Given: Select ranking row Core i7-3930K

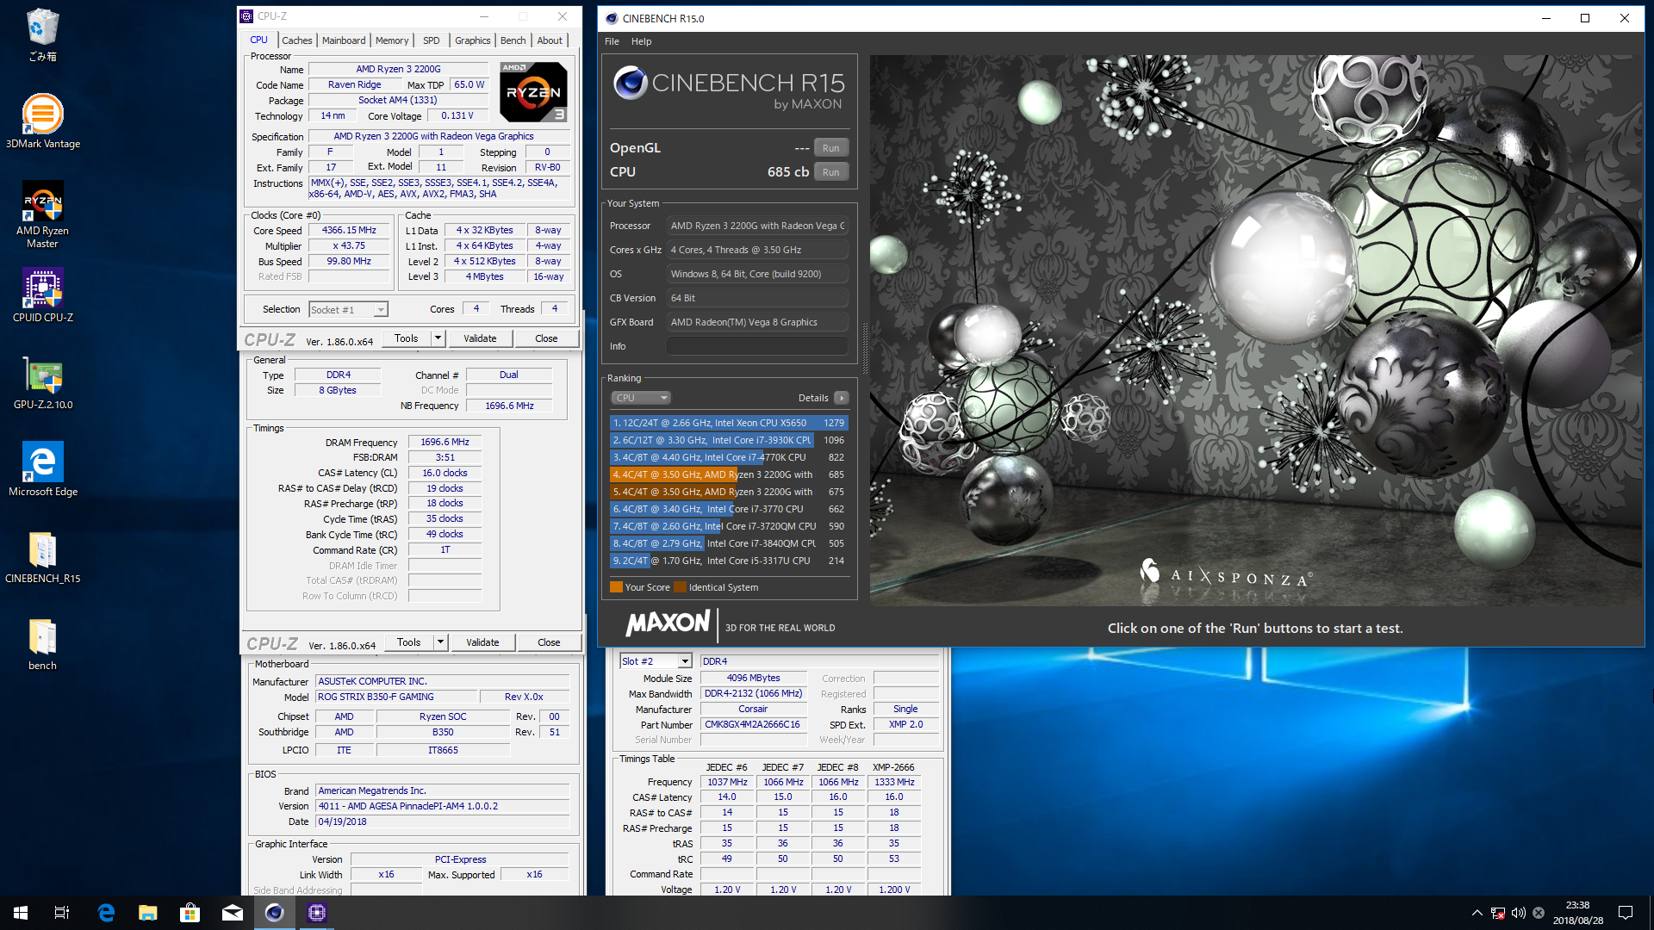Looking at the screenshot, I should 729,440.
